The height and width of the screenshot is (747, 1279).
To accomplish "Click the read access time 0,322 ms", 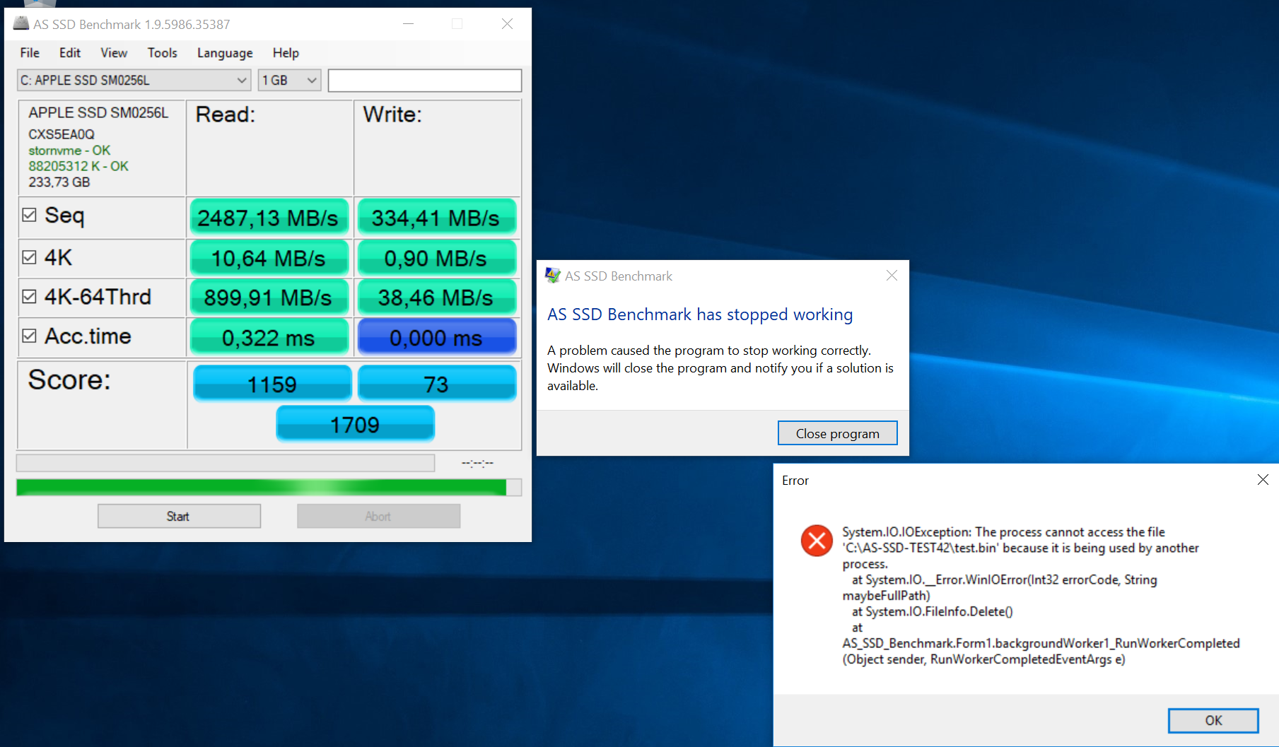I will [x=269, y=337].
